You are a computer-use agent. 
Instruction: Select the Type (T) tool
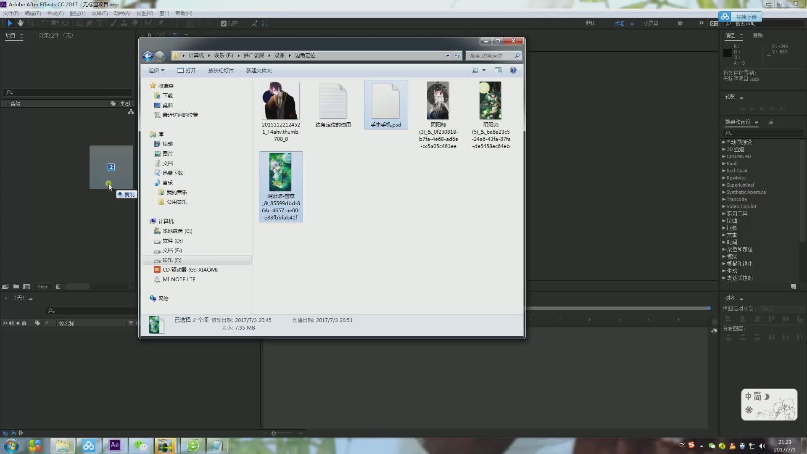(x=100, y=23)
